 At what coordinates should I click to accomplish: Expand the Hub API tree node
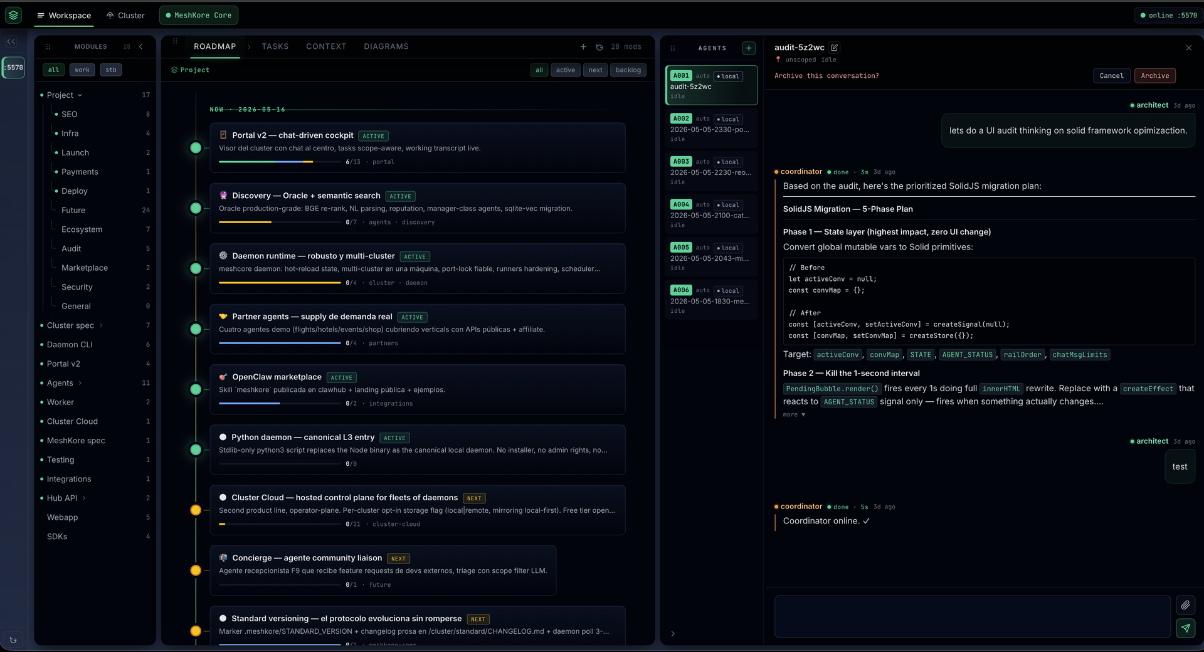pyautogui.click(x=84, y=498)
